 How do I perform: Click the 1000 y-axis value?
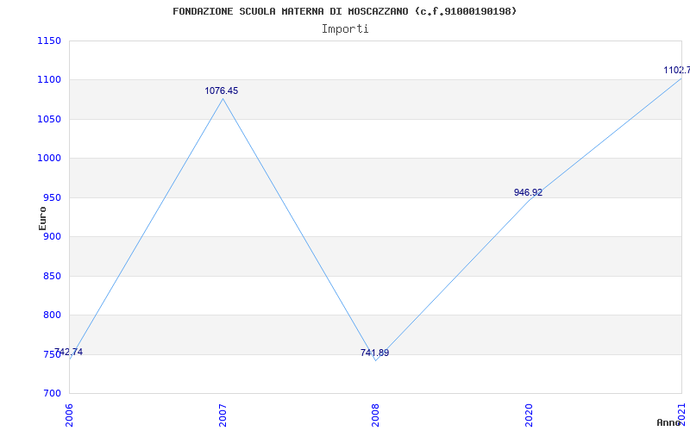tap(49, 159)
